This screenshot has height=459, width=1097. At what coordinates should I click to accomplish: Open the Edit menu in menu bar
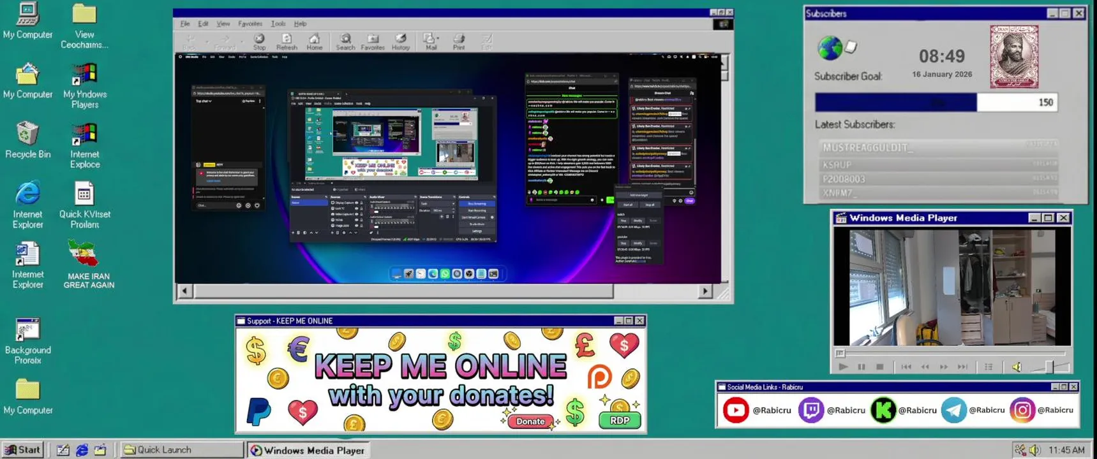203,24
